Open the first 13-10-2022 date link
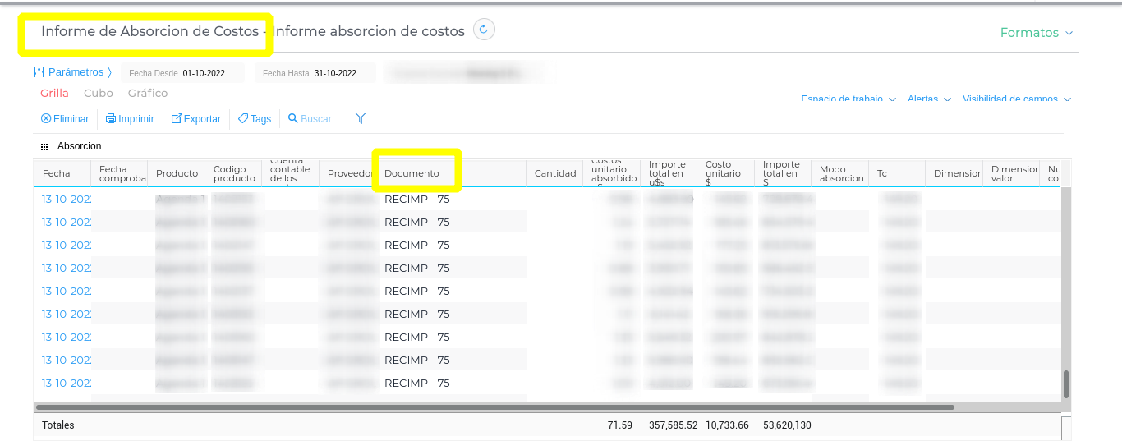This screenshot has width=1122, height=441. point(67,199)
